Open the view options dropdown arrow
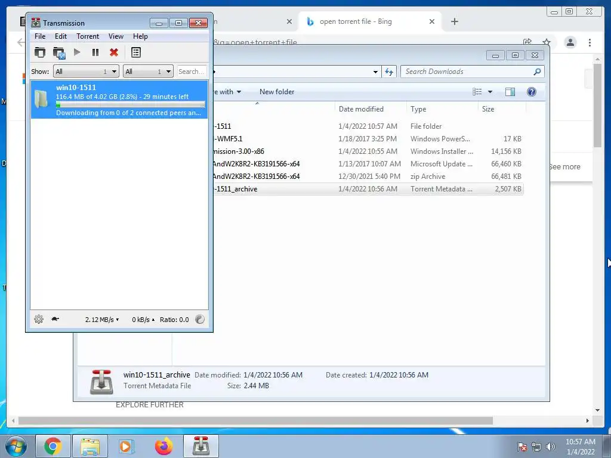The width and height of the screenshot is (611, 458). pyautogui.click(x=490, y=92)
